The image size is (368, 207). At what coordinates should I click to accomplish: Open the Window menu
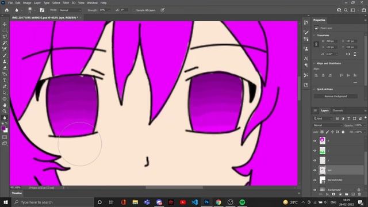92,3
